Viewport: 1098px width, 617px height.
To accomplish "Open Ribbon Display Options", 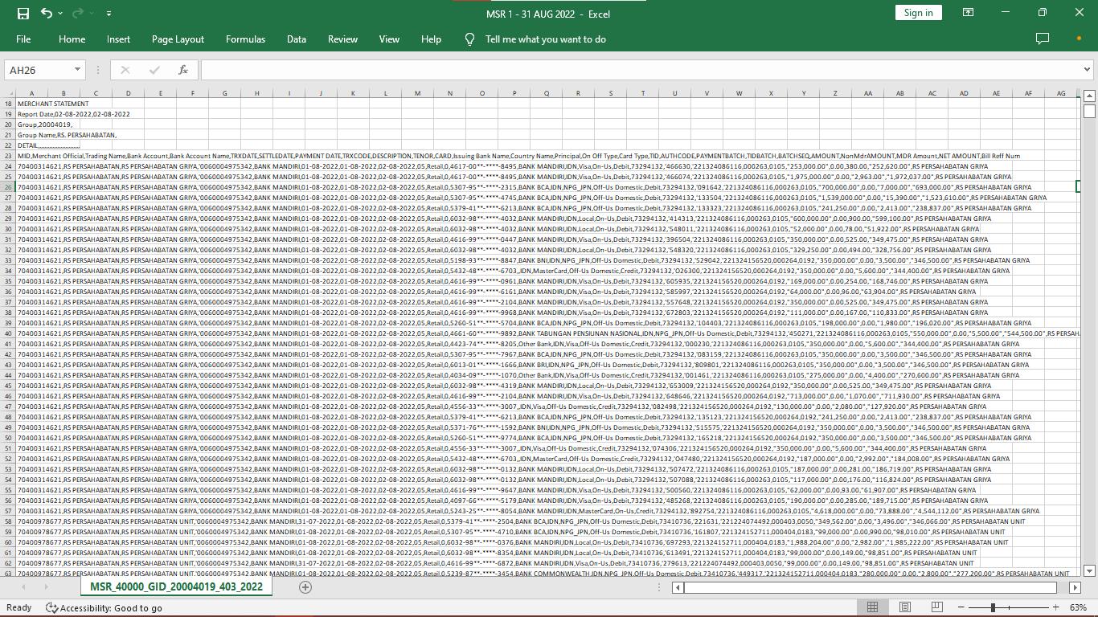I will click(969, 13).
